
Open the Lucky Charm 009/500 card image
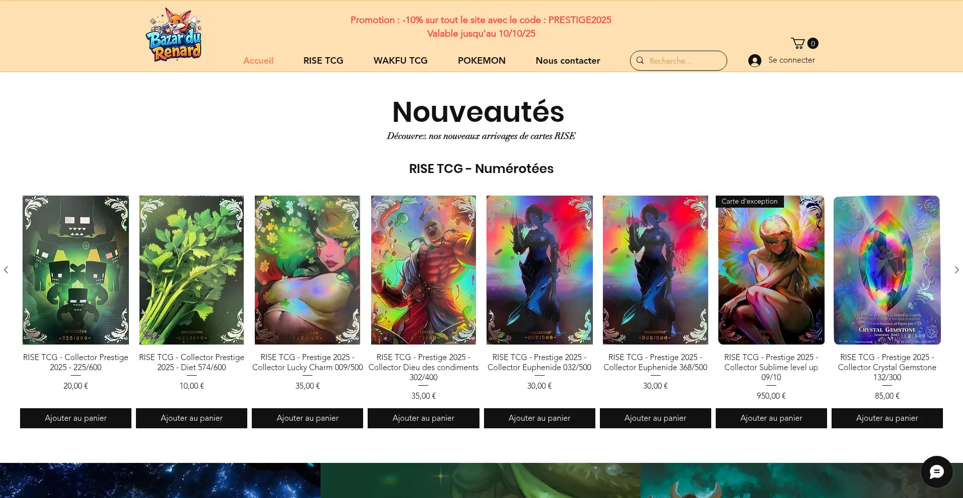coord(307,270)
